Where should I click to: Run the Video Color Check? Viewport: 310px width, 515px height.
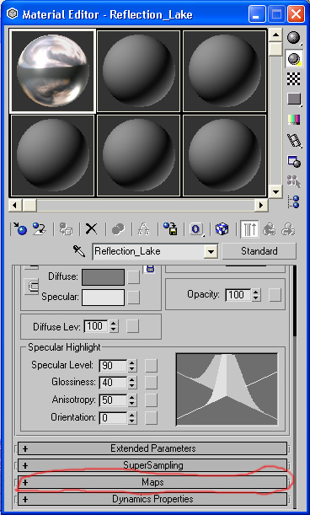(x=294, y=120)
